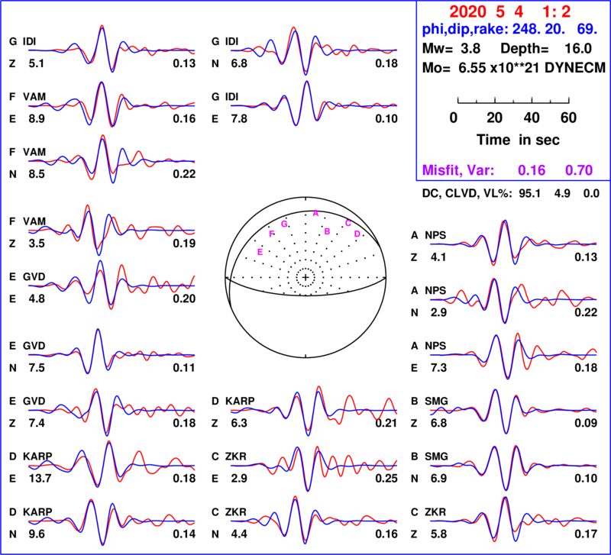This screenshot has width=611, height=555.
Task: Click amplitude value "6.3" on KARP Z trace
Action: [239, 423]
